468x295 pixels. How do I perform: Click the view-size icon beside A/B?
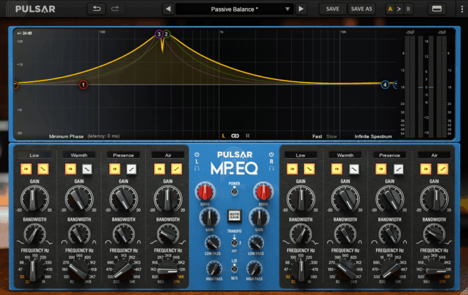point(436,9)
